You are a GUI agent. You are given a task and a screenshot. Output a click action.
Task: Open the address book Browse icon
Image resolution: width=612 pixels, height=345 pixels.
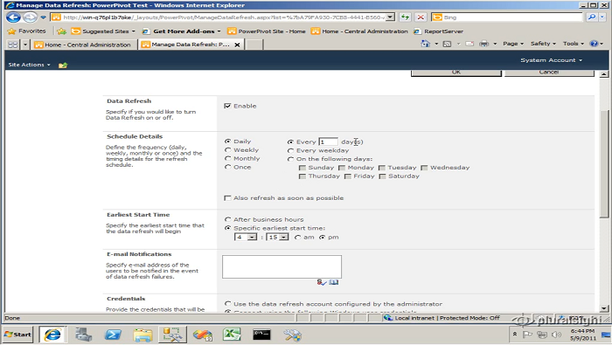[x=334, y=282]
